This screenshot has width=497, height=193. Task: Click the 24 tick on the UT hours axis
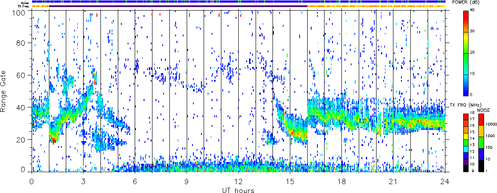pos(445,181)
